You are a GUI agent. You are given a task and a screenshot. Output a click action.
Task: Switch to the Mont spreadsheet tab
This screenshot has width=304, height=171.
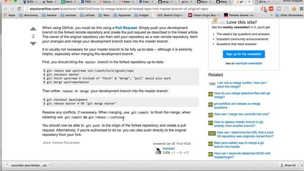pyautogui.click(x=68, y=2)
